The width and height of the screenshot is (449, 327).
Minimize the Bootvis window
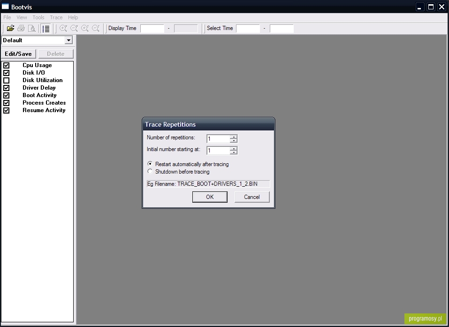419,7
